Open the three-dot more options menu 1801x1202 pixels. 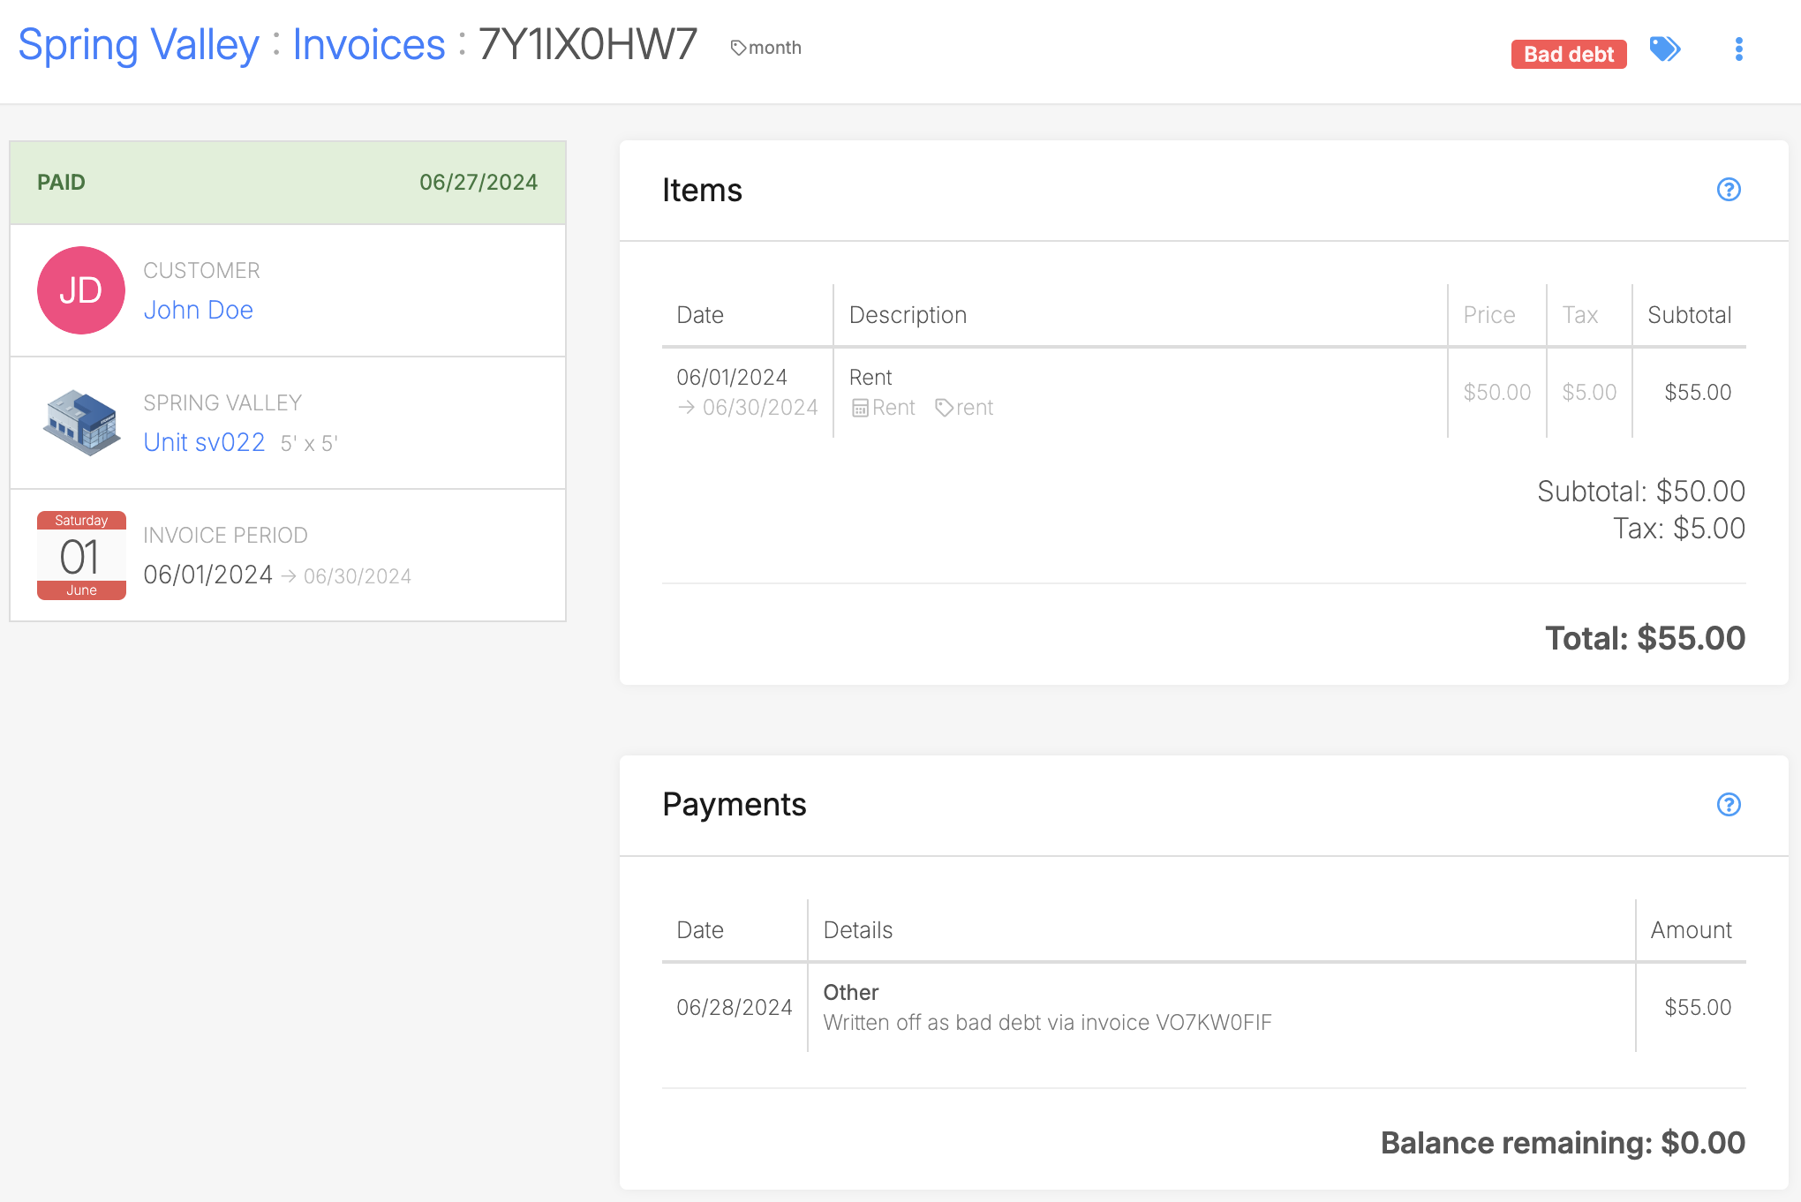tap(1738, 49)
